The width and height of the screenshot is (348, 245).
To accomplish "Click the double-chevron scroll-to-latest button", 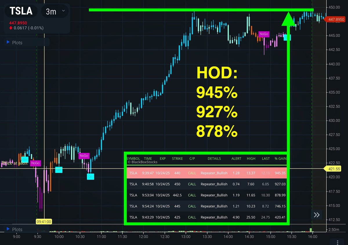I will (316, 215).
